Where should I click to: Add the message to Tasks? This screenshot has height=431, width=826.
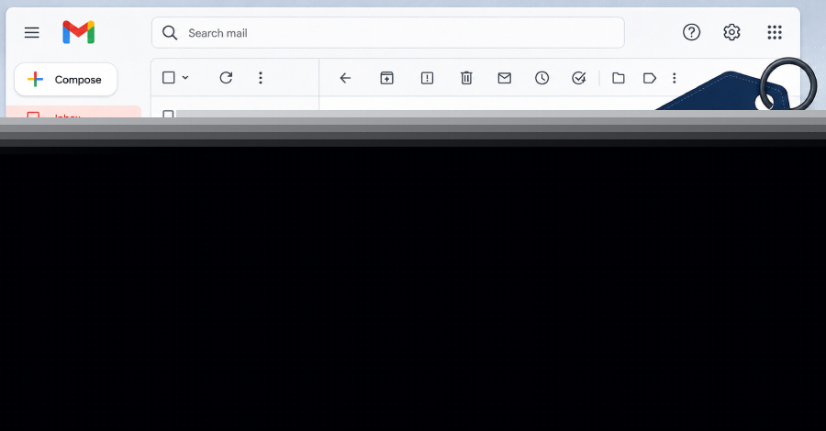[579, 78]
